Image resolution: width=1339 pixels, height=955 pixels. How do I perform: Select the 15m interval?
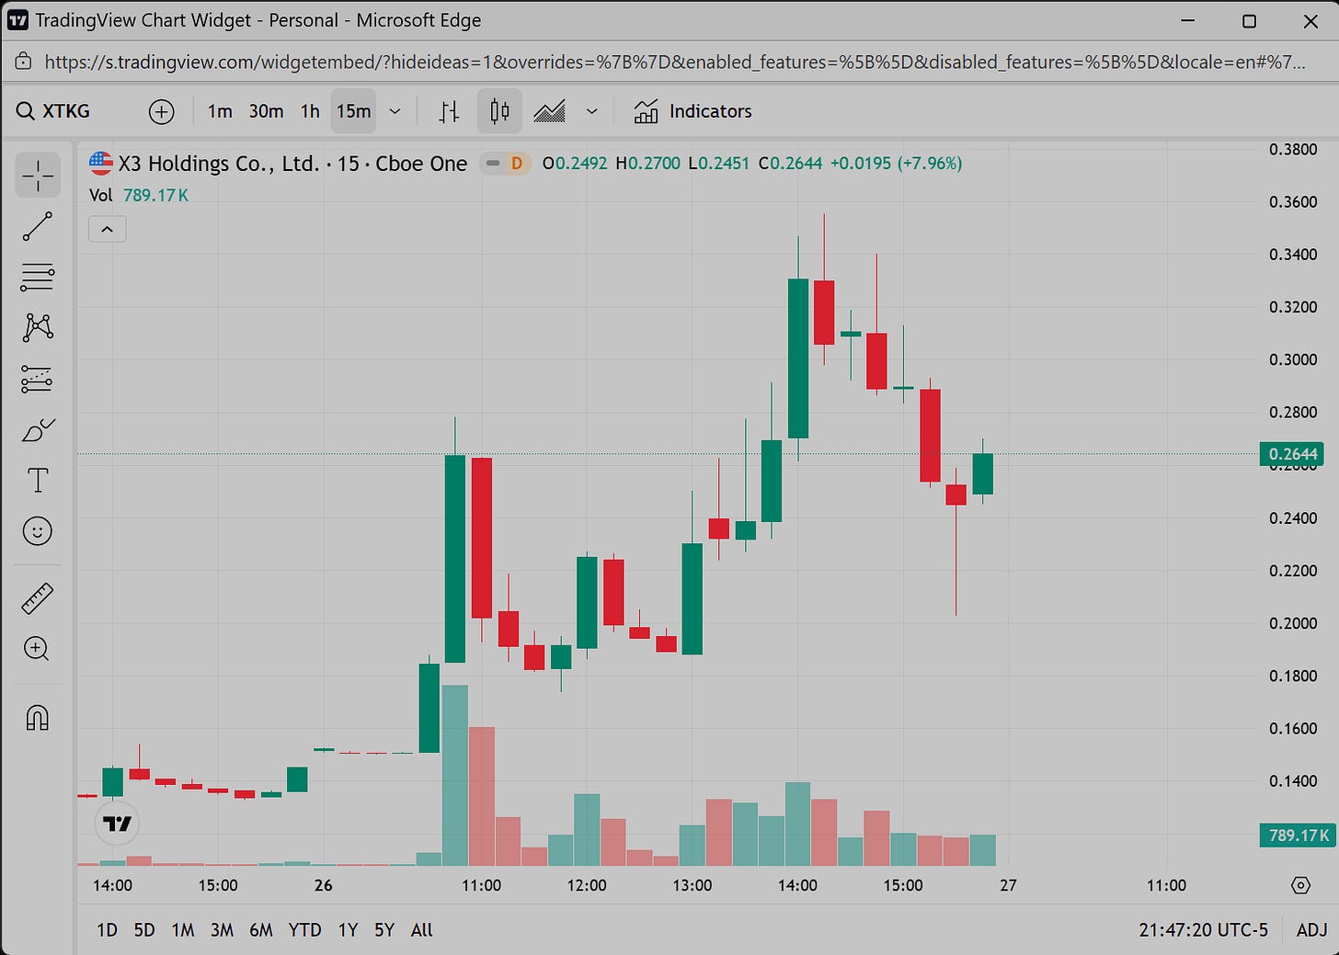tap(353, 111)
